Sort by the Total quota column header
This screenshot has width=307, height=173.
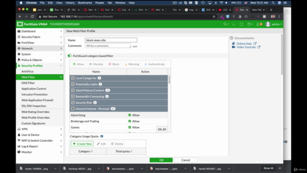click(x=124, y=151)
